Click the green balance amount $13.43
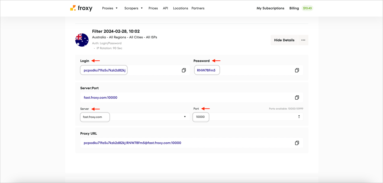The height and width of the screenshot is (183, 383). [307, 8]
